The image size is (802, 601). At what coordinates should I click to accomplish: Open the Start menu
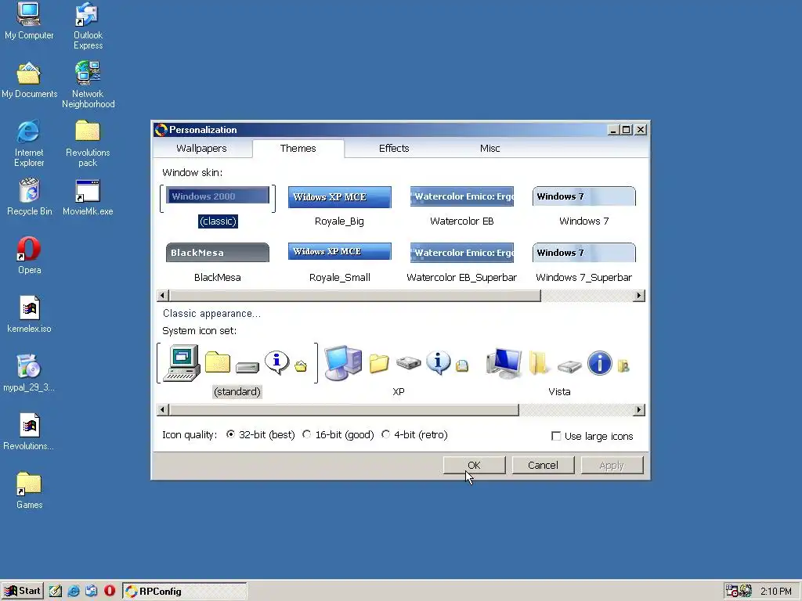(23, 592)
